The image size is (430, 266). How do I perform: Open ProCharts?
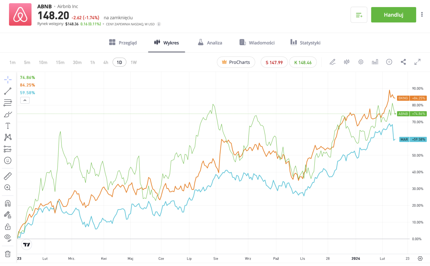pos(236,62)
